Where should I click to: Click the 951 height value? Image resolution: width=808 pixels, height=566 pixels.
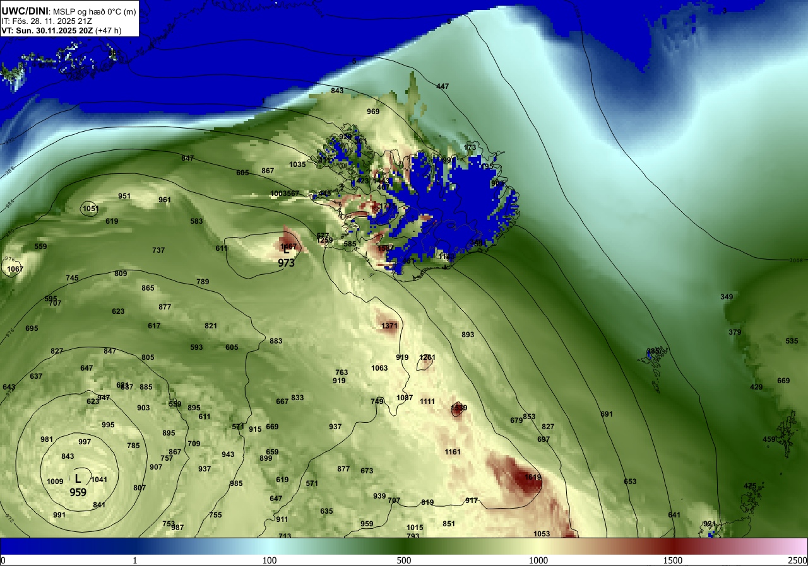point(124,196)
